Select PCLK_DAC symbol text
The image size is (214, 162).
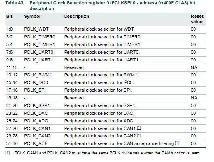36,113
